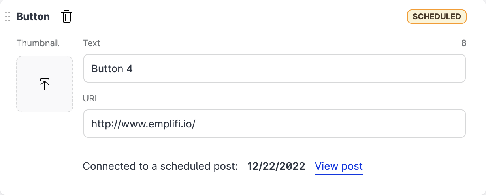The width and height of the screenshot is (486, 195).
Task: Focus the URL input field
Action: pos(274,124)
